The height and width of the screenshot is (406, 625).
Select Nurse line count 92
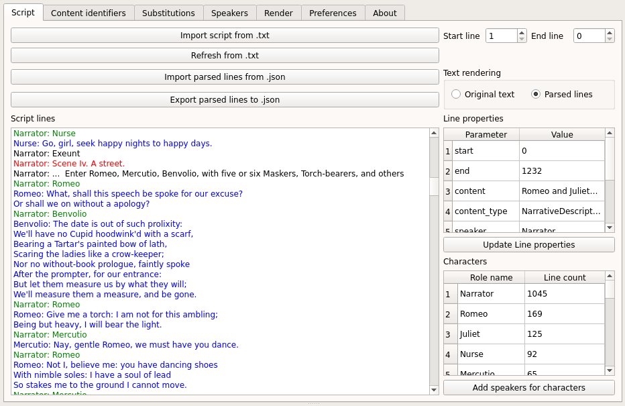[565, 354]
